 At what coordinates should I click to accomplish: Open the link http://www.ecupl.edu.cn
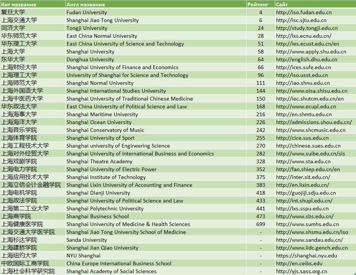tap(306, 106)
